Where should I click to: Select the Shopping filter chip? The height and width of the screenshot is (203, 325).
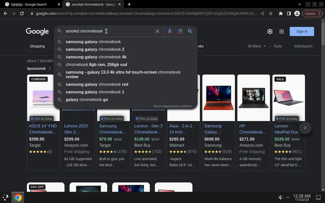click(37, 46)
